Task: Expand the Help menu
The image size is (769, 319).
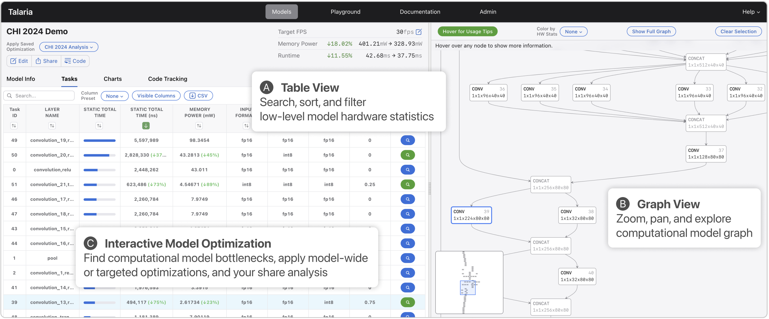Action: (751, 12)
